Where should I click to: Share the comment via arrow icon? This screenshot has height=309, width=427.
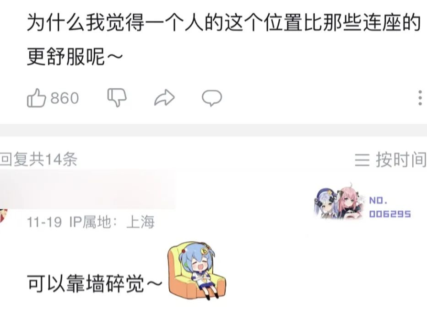[x=164, y=97]
